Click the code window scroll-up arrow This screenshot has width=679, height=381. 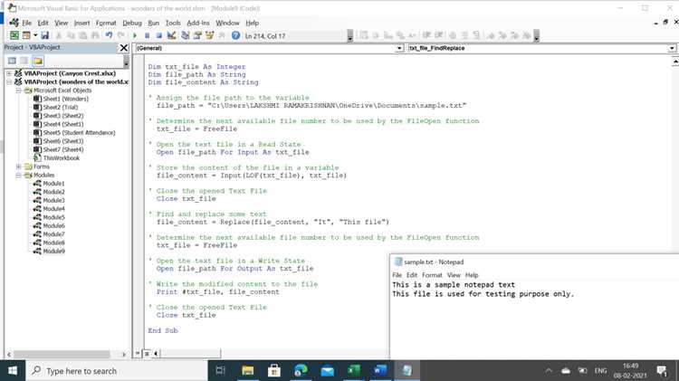point(675,62)
